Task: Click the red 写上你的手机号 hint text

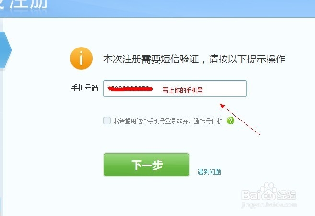Action: [183, 90]
